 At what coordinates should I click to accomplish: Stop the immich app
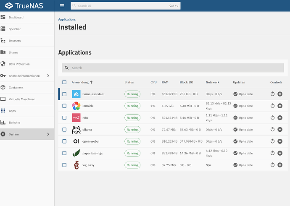pos(280,106)
